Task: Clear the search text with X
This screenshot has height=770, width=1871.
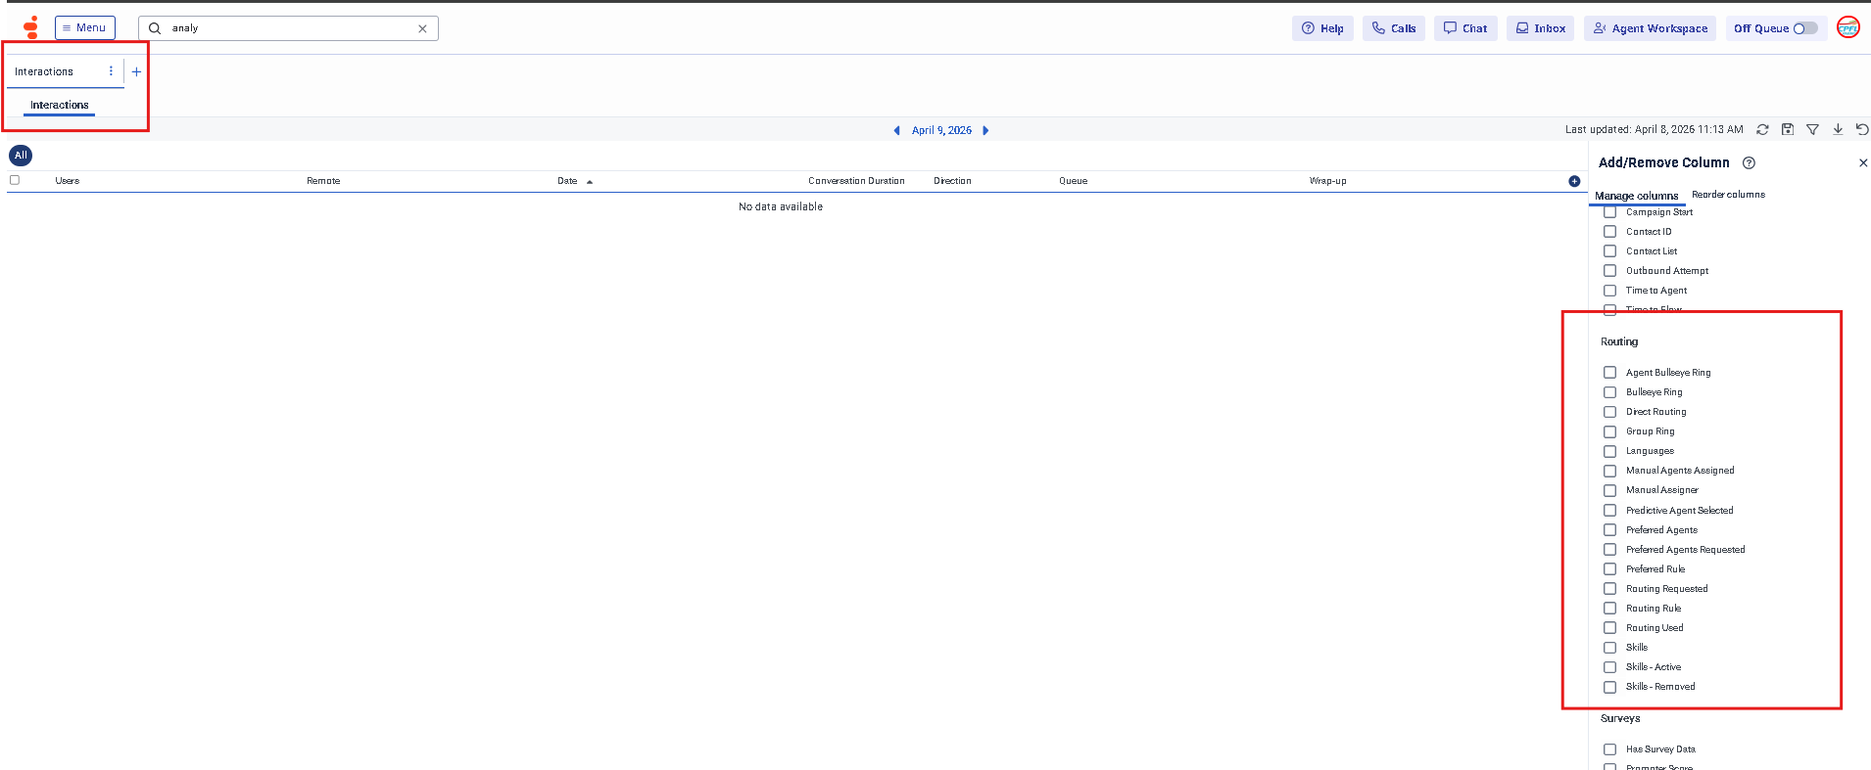Action: click(422, 28)
